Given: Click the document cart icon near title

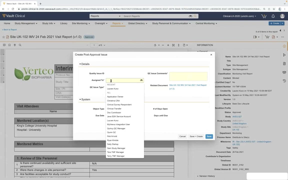Looking at the screenshot, I should [267, 37].
